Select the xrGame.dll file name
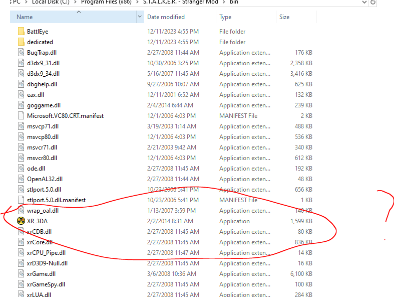This screenshot has width=394, height=302. point(41,274)
